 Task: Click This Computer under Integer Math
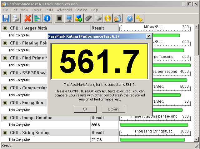click(x=19, y=35)
